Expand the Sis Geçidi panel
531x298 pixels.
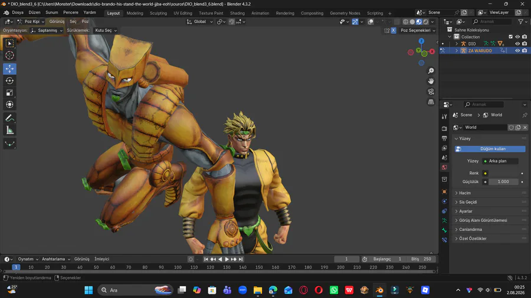(x=468, y=202)
